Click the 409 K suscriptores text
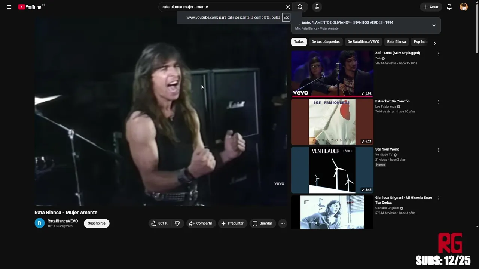Screen dimensions: 479x269 (60, 226)
